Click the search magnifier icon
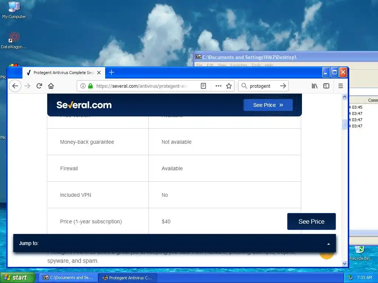The image size is (378, 283). 244,86
